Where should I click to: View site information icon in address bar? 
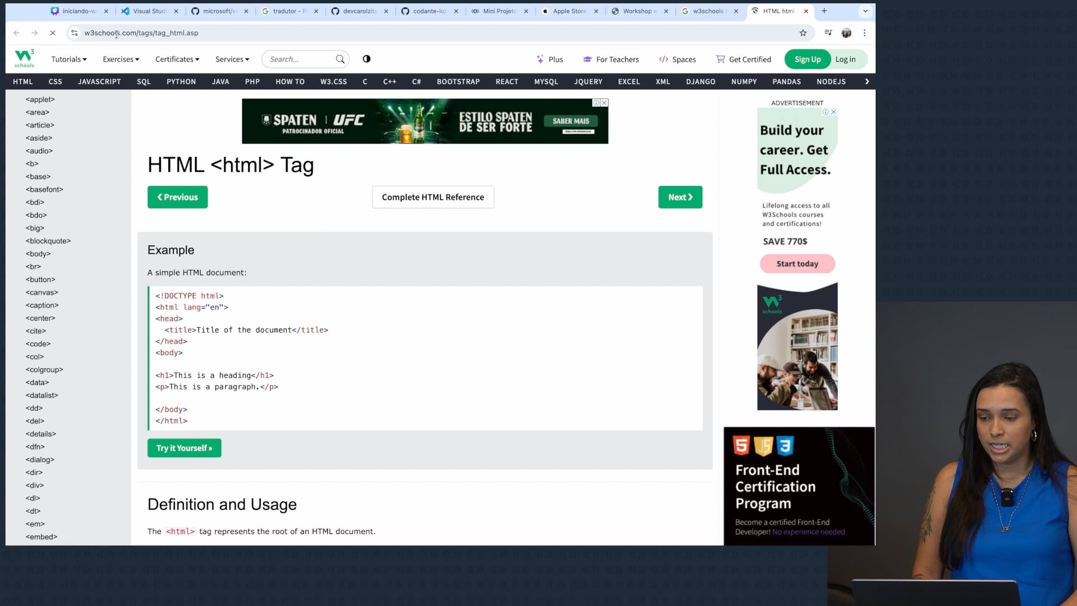(x=75, y=33)
